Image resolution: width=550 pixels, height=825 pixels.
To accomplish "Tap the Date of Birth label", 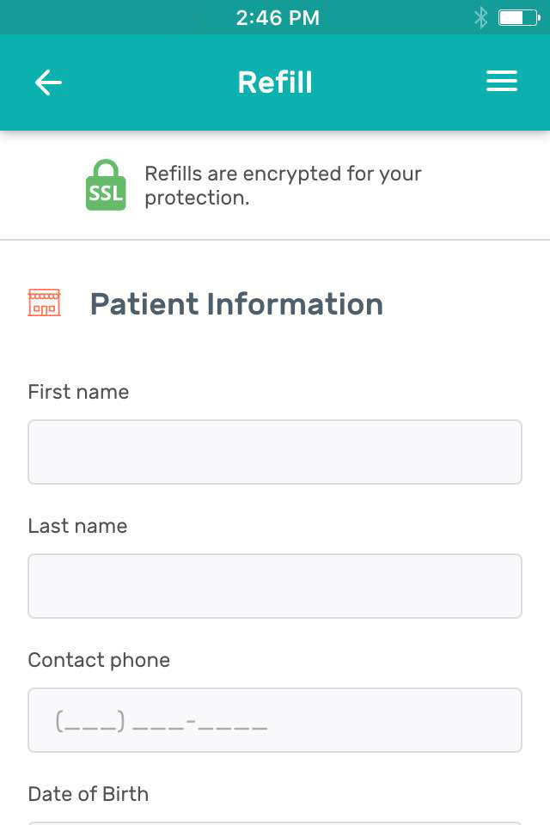I will pos(88,794).
